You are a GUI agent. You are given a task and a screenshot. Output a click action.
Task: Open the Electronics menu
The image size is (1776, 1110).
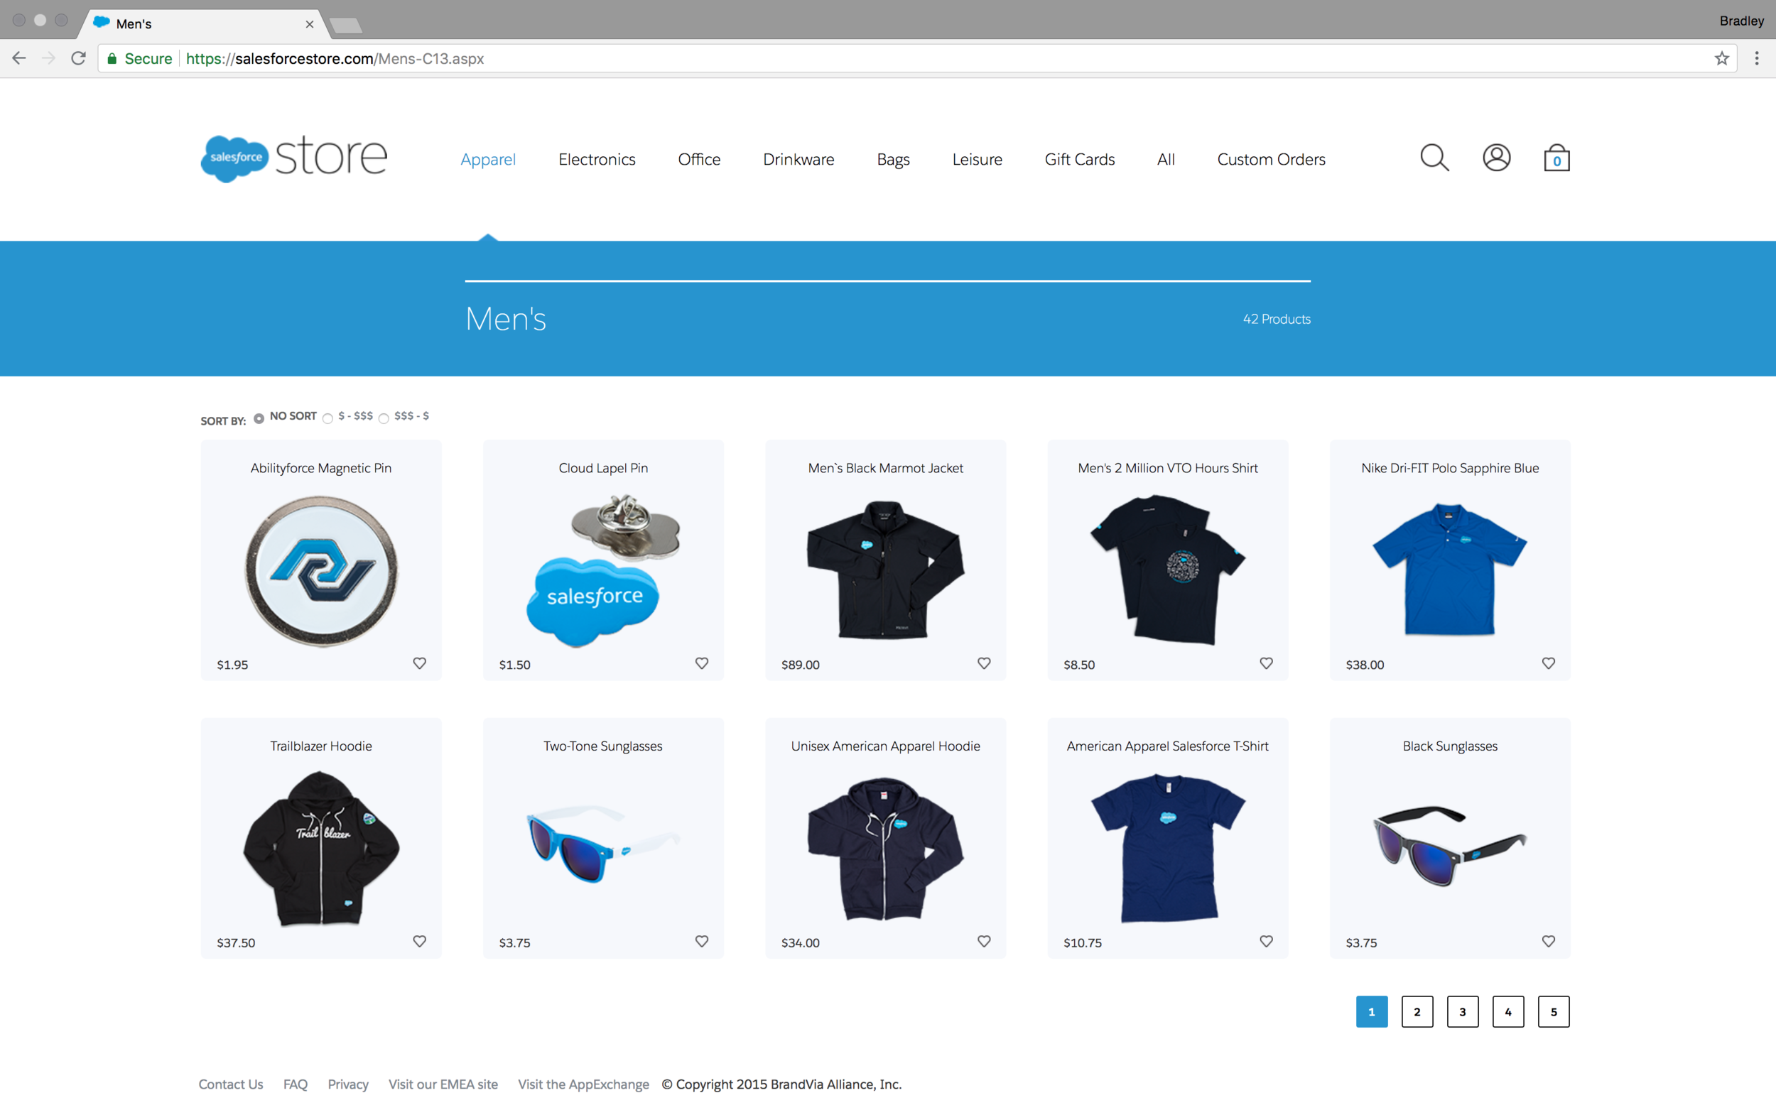tap(597, 159)
